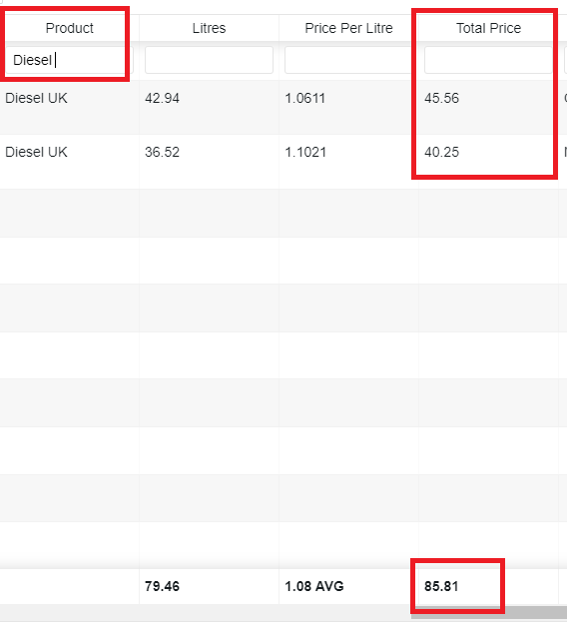Click the 85.81 total price sum
Screen dimensions: 567x622
tap(441, 586)
